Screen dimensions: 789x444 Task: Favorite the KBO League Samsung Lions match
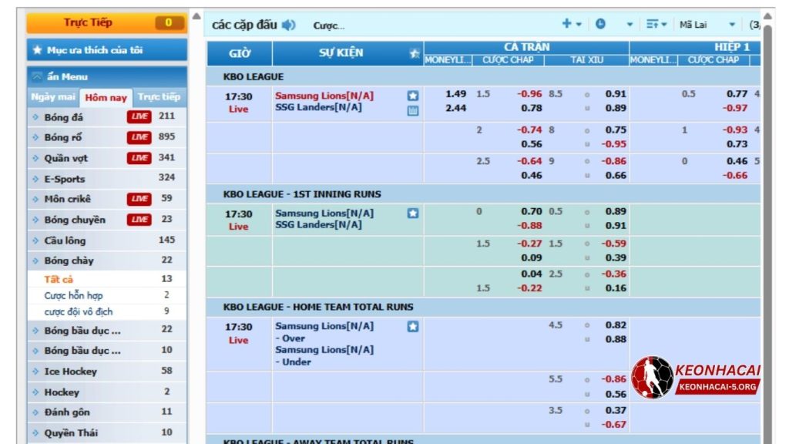pyautogui.click(x=413, y=96)
